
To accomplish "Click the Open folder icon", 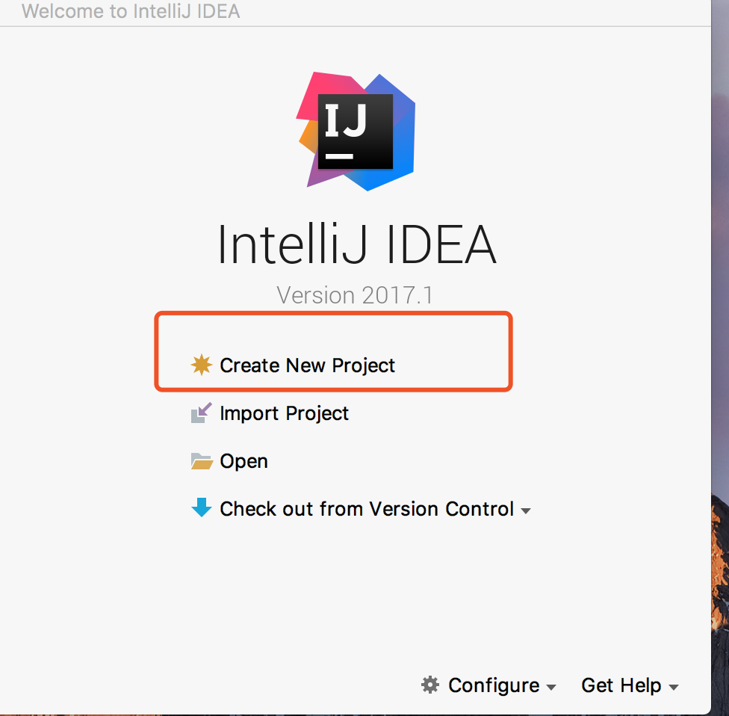I will 202,461.
